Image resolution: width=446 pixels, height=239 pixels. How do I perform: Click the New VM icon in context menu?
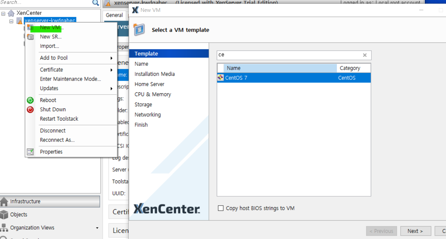(30, 27)
